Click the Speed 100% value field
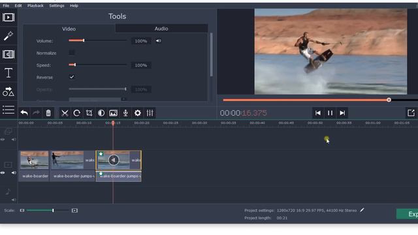The image size is (418, 235). pos(141,65)
